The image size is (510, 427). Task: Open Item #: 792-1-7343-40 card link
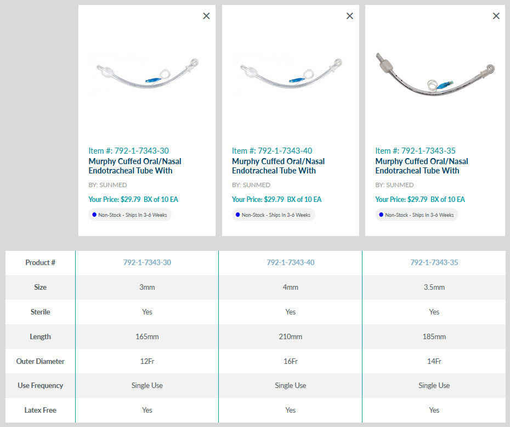[272, 150]
